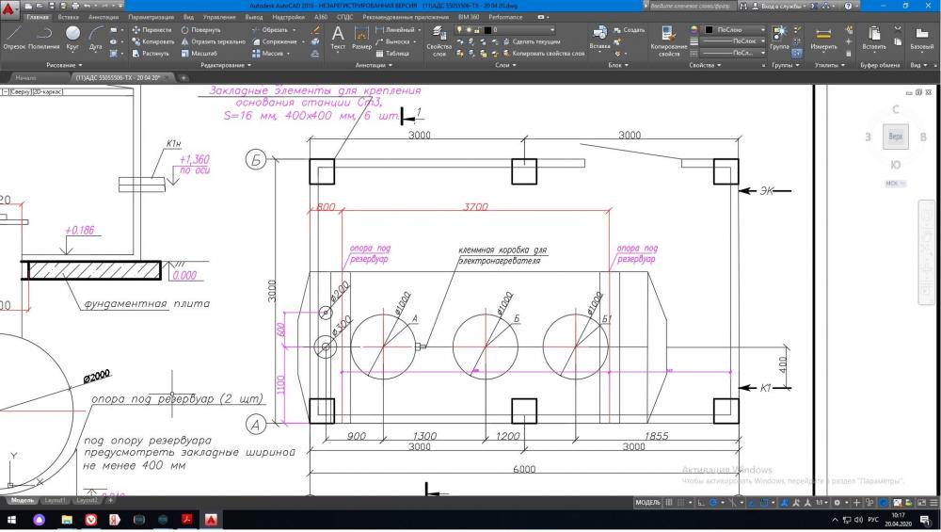
Task: Expand the Редактирование panel options
Action: click(x=222, y=65)
